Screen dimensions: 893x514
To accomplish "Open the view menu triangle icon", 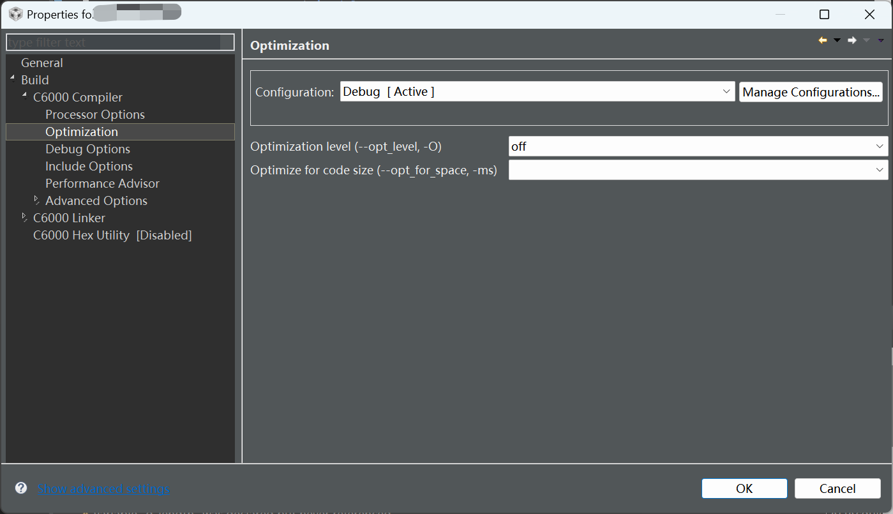I will pyautogui.click(x=881, y=41).
